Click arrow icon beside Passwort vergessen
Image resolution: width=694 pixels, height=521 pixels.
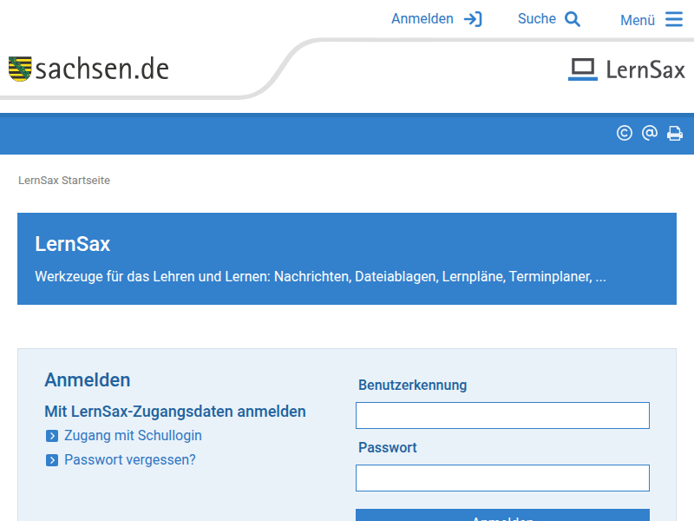[x=52, y=460]
